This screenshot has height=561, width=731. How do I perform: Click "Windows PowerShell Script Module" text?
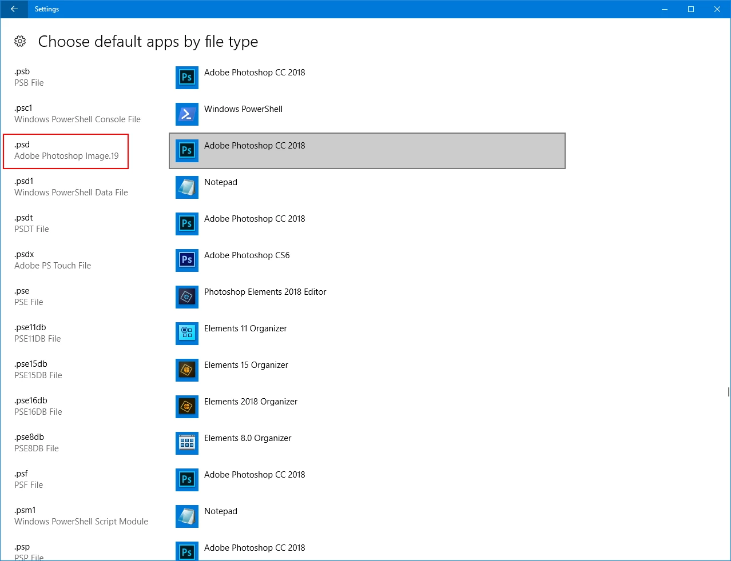click(x=81, y=522)
